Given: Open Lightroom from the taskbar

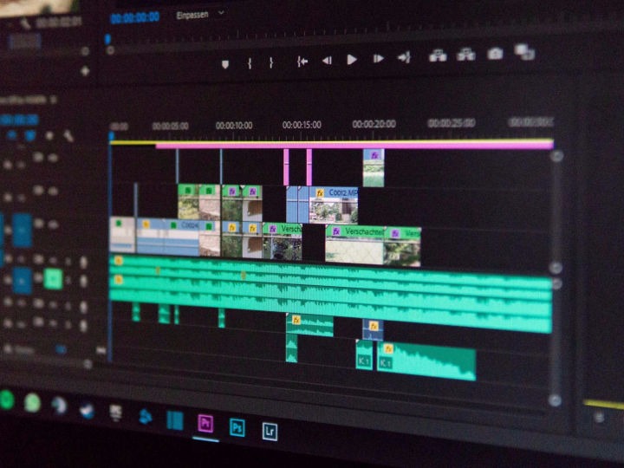Looking at the screenshot, I should (x=270, y=430).
